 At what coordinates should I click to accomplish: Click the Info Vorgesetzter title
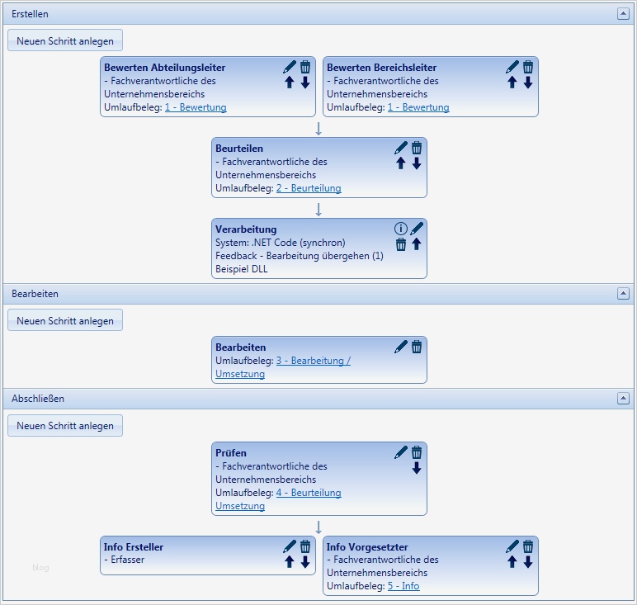(x=367, y=547)
